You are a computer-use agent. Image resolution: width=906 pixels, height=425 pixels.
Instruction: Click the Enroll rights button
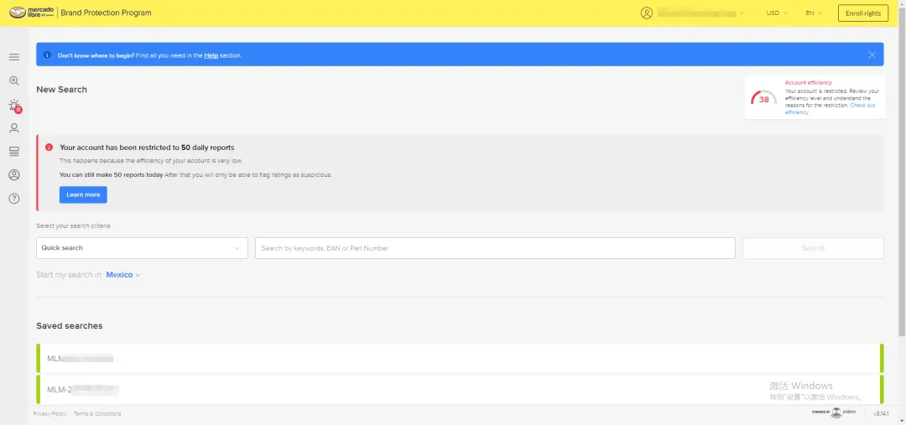[x=862, y=13]
